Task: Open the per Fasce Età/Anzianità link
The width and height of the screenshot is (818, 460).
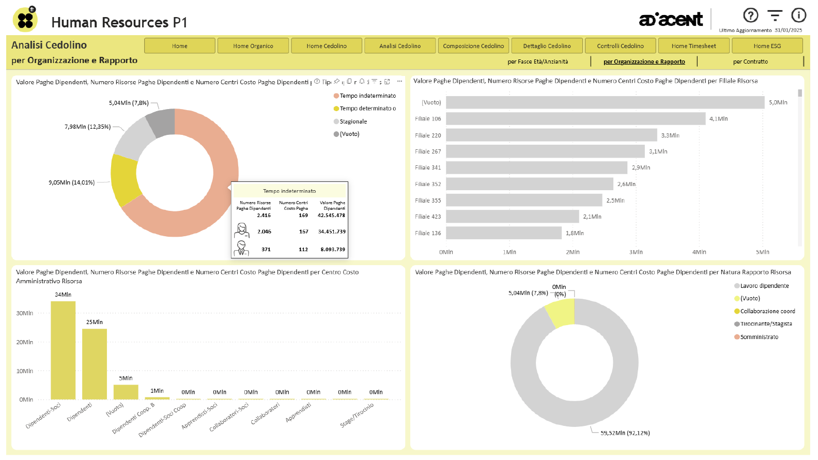Action: click(537, 62)
